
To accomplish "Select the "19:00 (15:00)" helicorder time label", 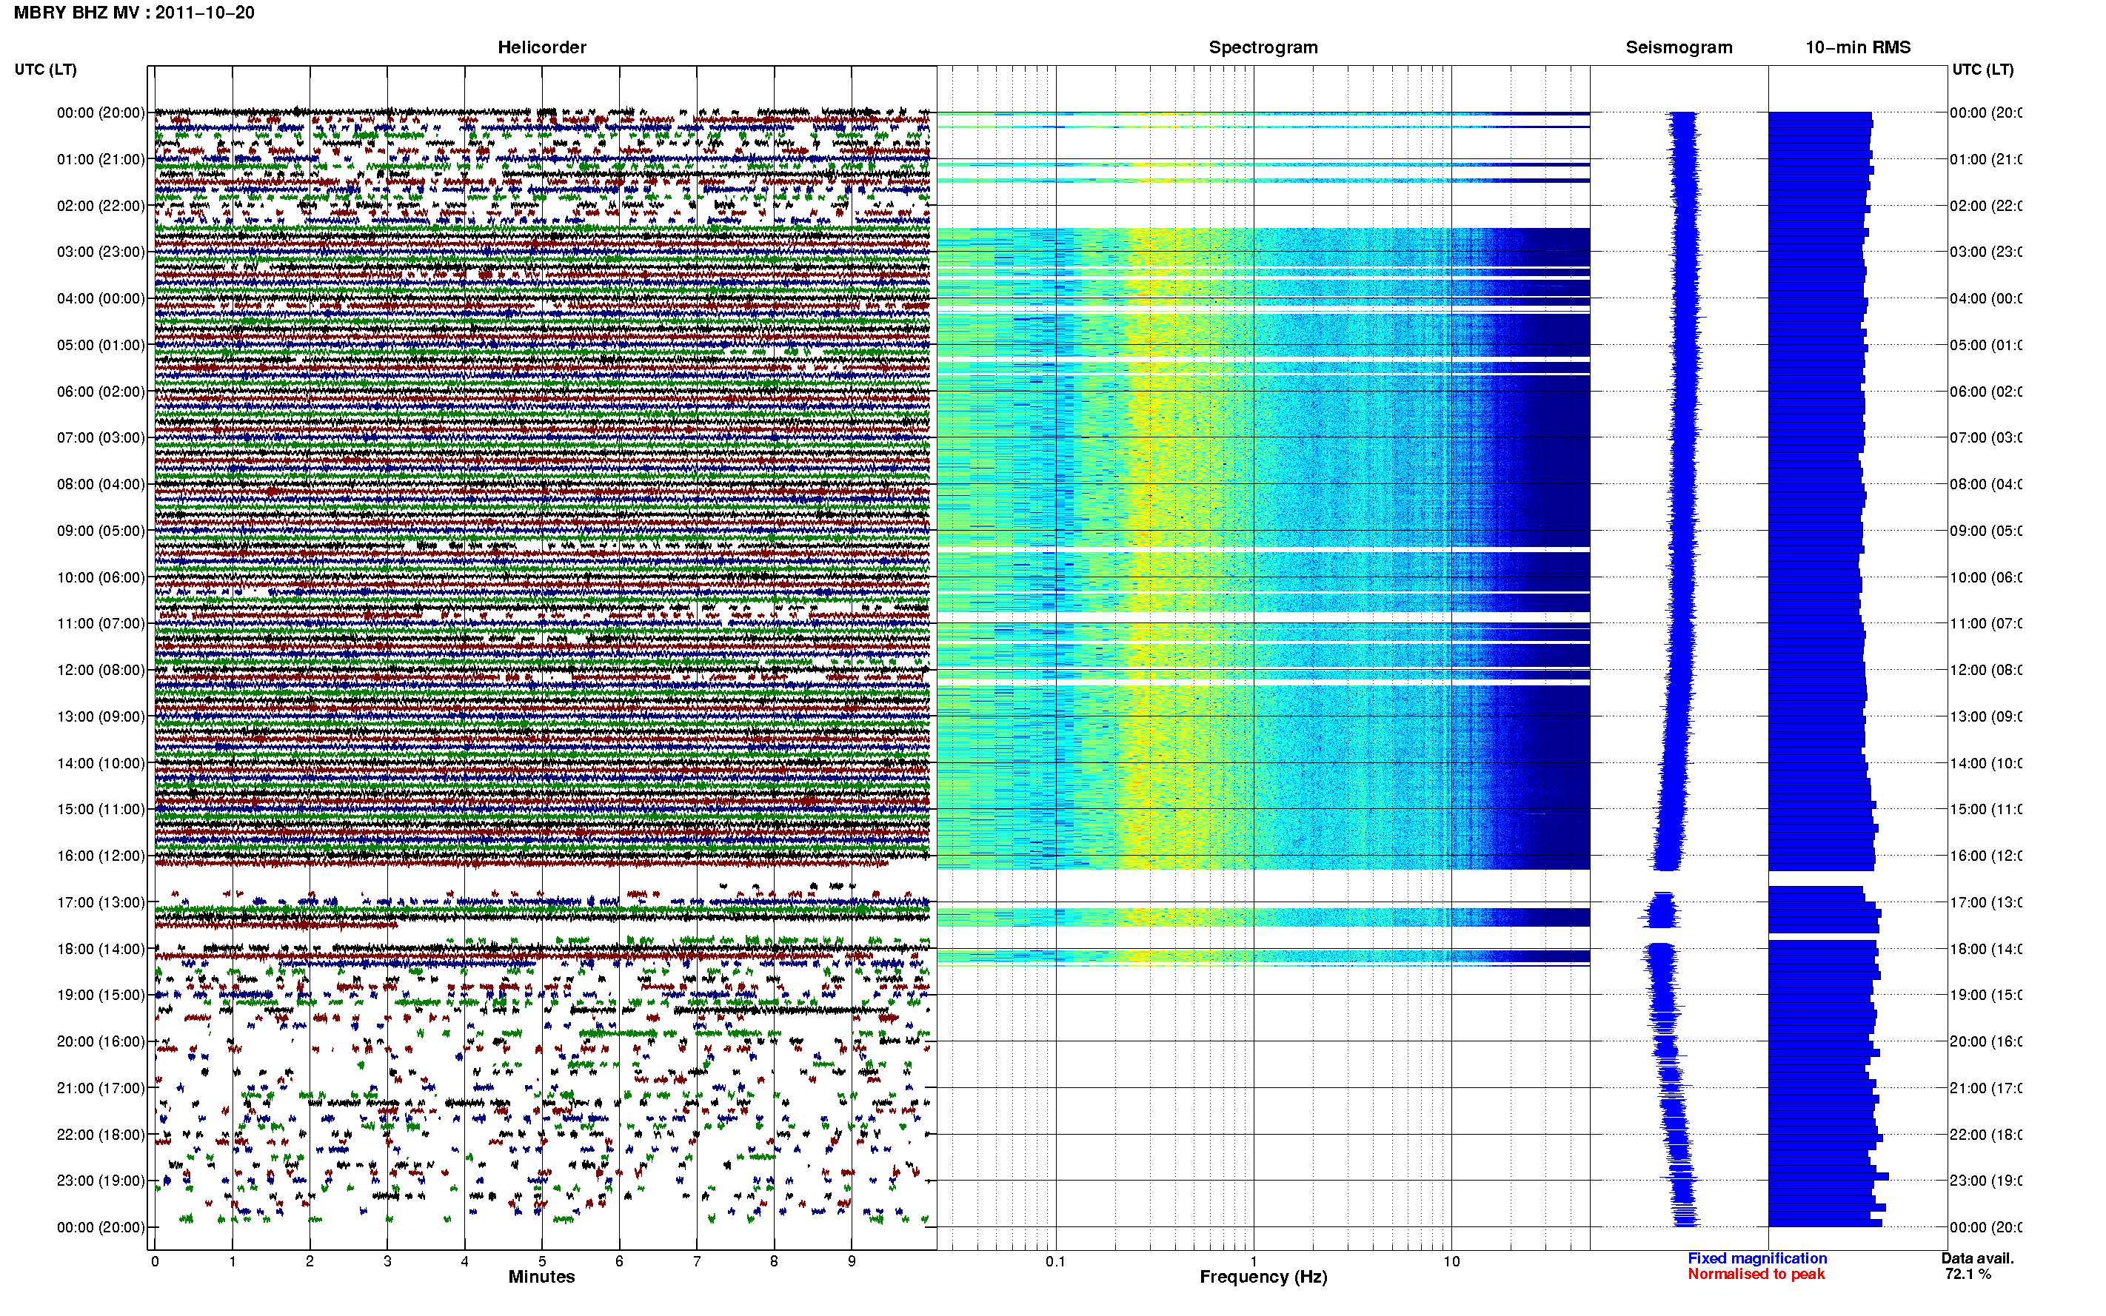I will click(x=101, y=995).
